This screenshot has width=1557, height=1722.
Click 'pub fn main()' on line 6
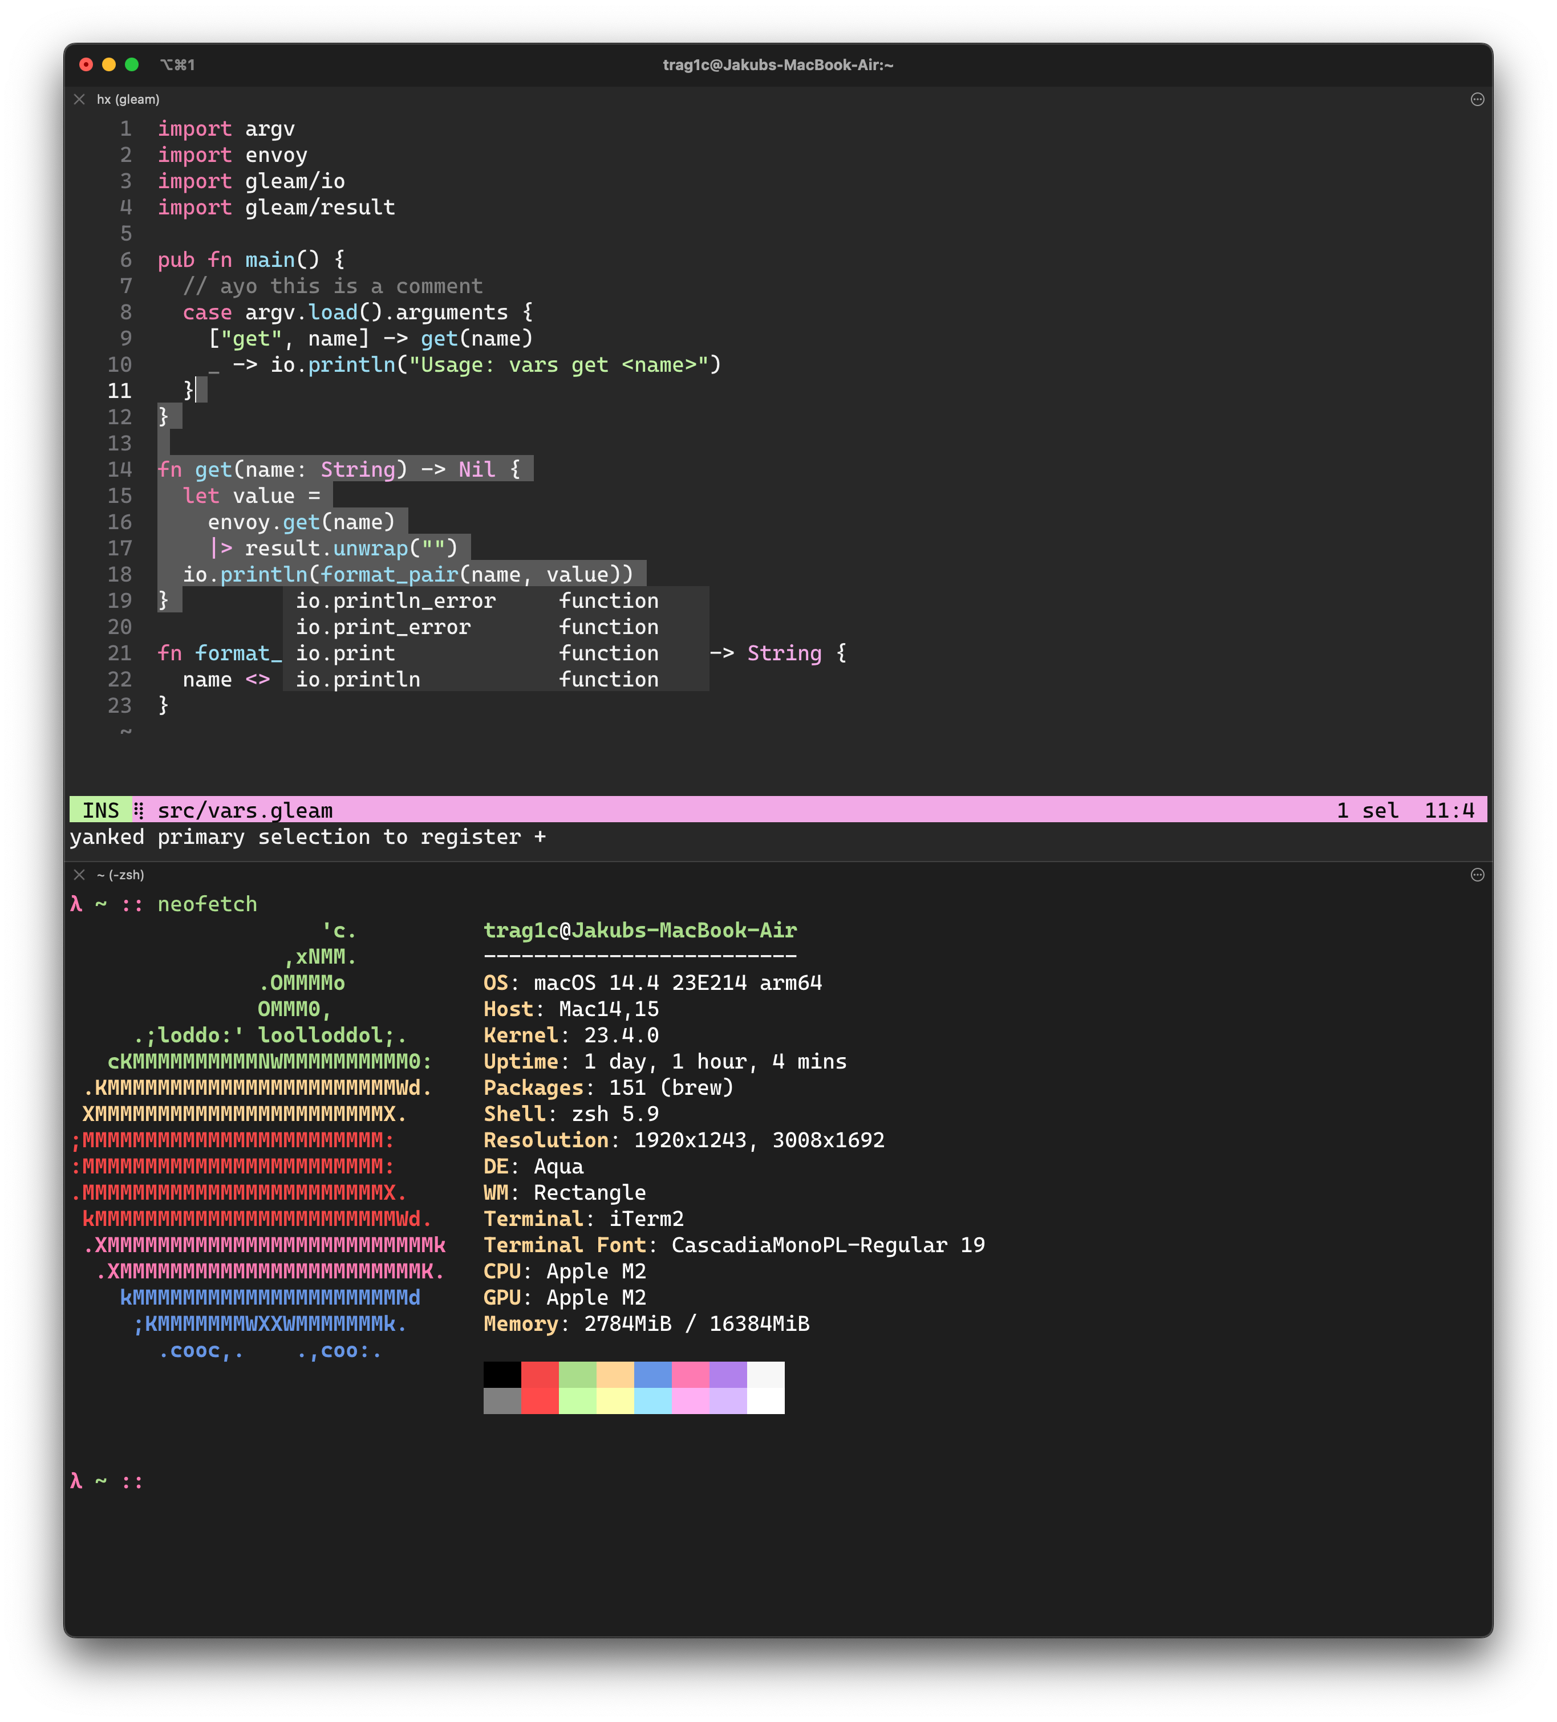coord(238,259)
